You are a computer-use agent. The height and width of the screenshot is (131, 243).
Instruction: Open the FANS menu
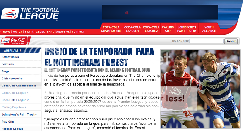click(x=50, y=32)
